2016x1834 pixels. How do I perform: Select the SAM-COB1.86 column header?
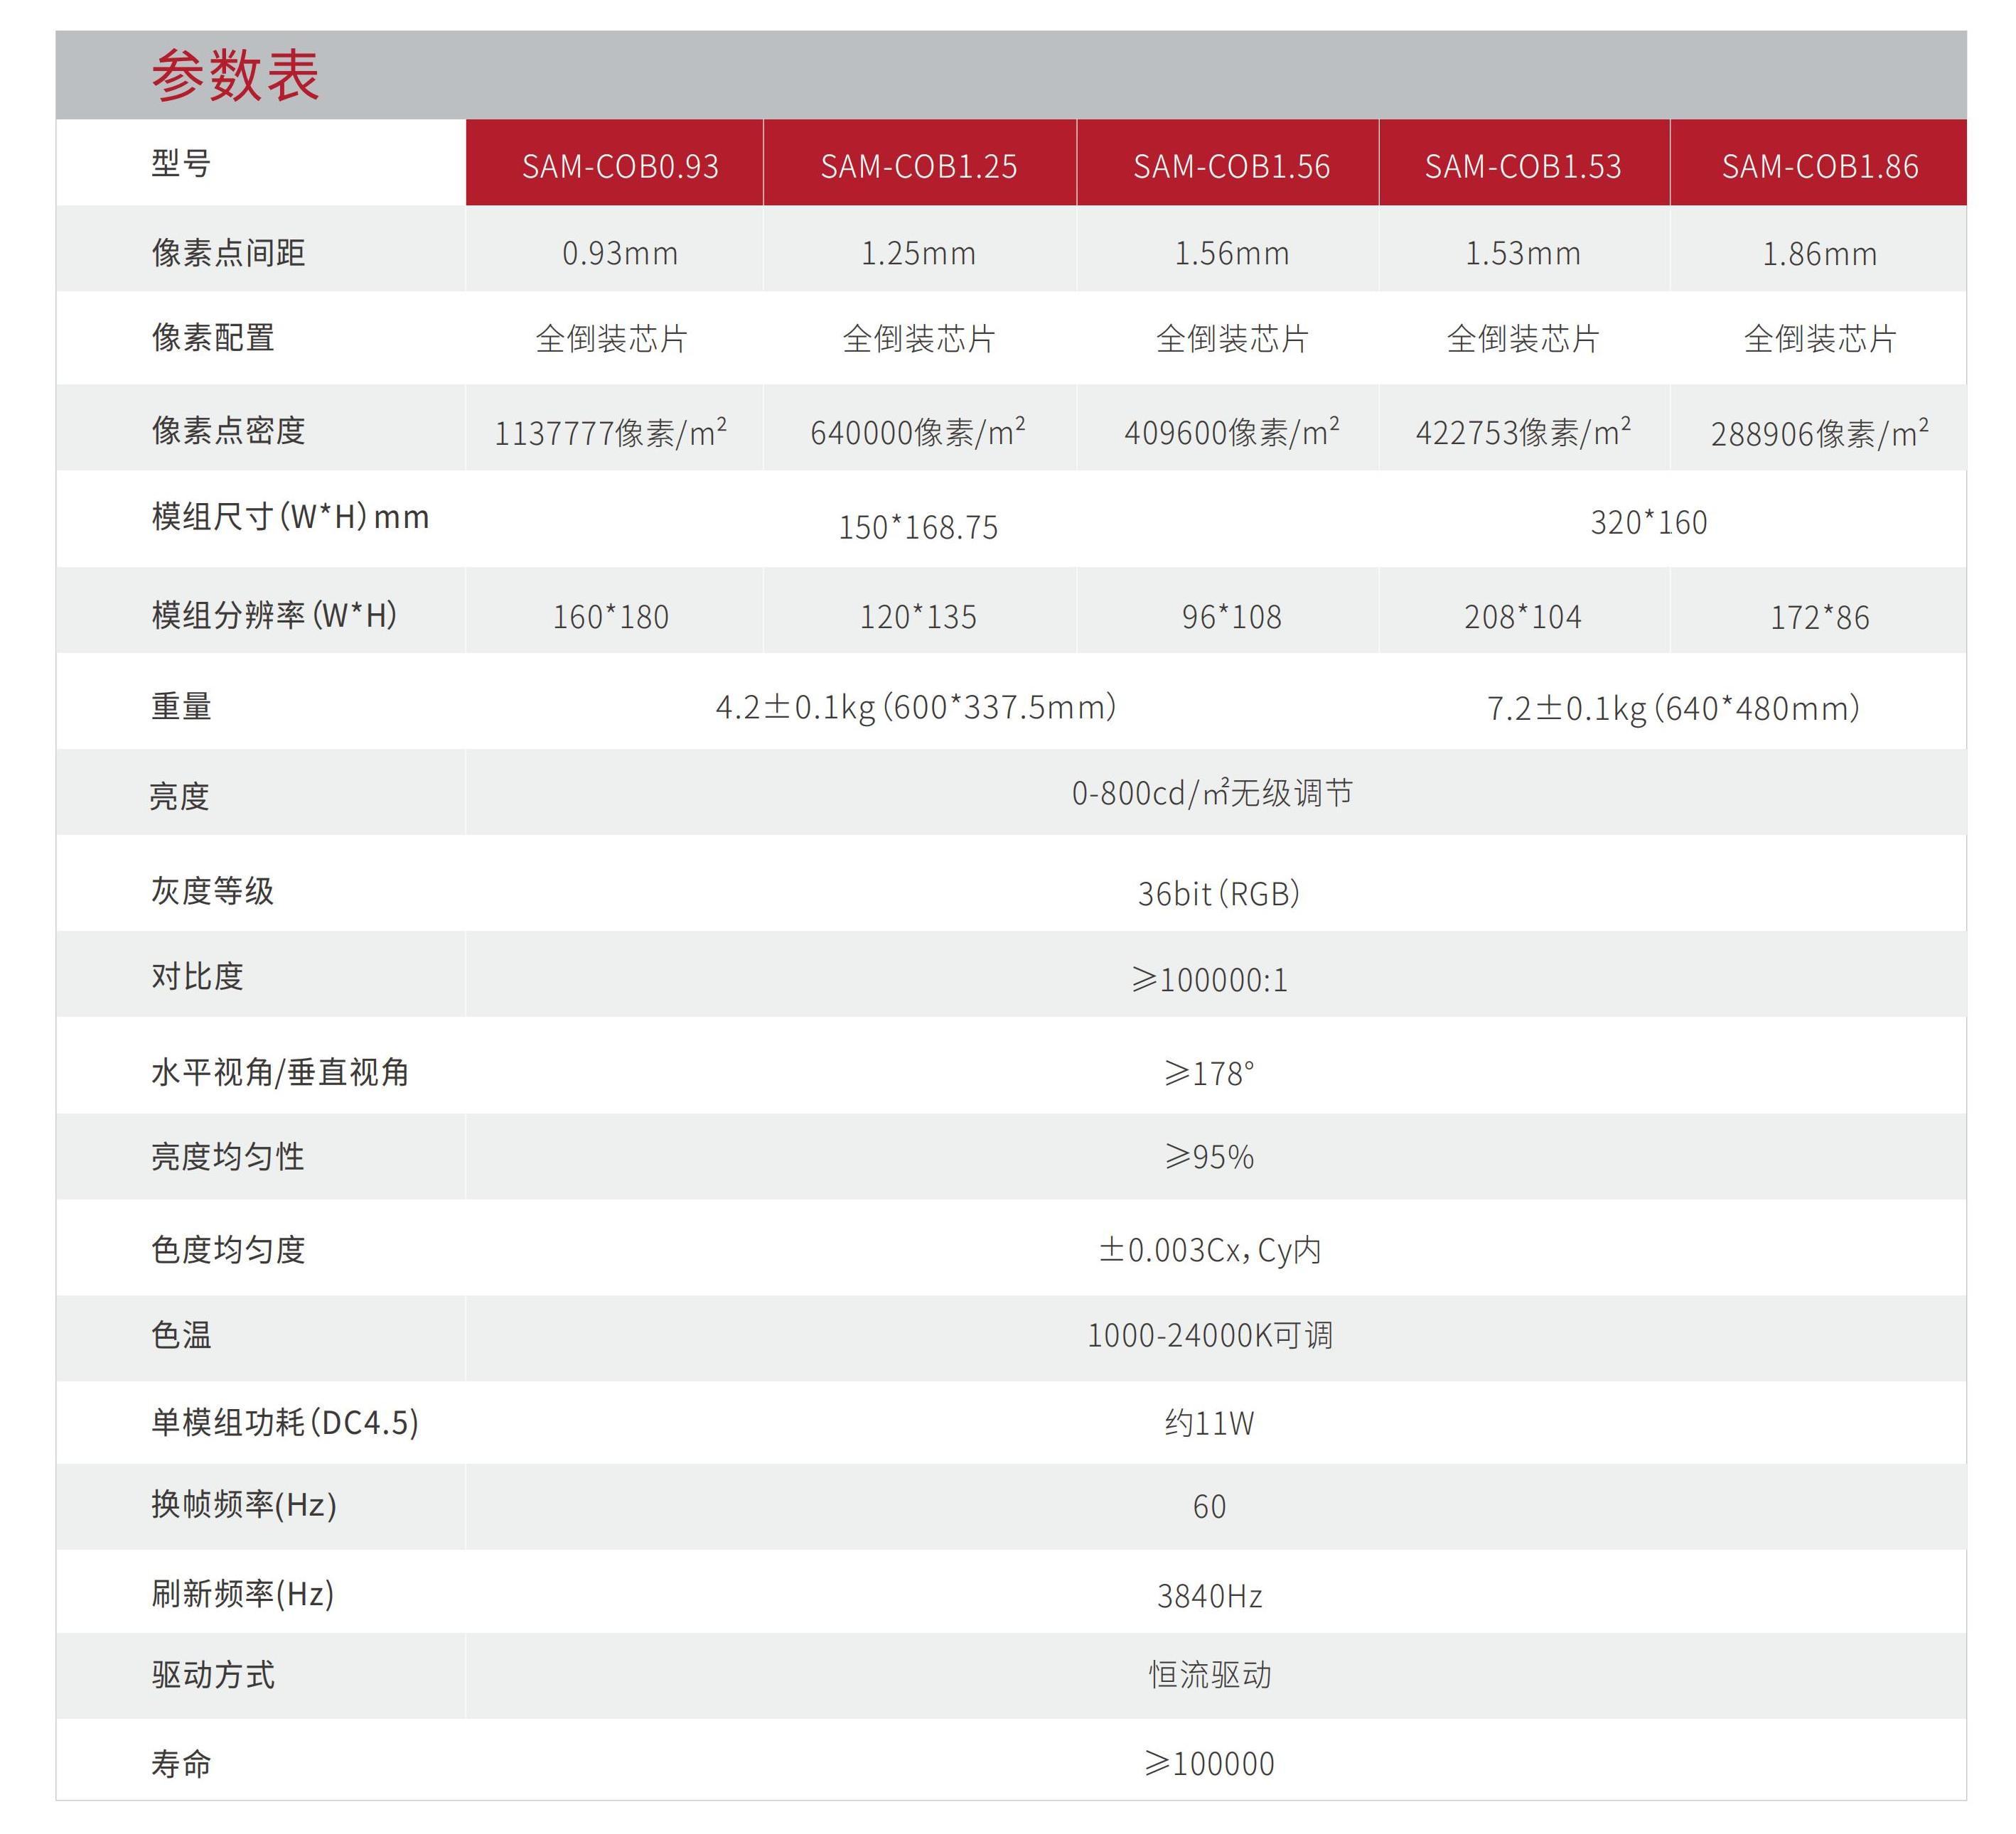point(1819,166)
